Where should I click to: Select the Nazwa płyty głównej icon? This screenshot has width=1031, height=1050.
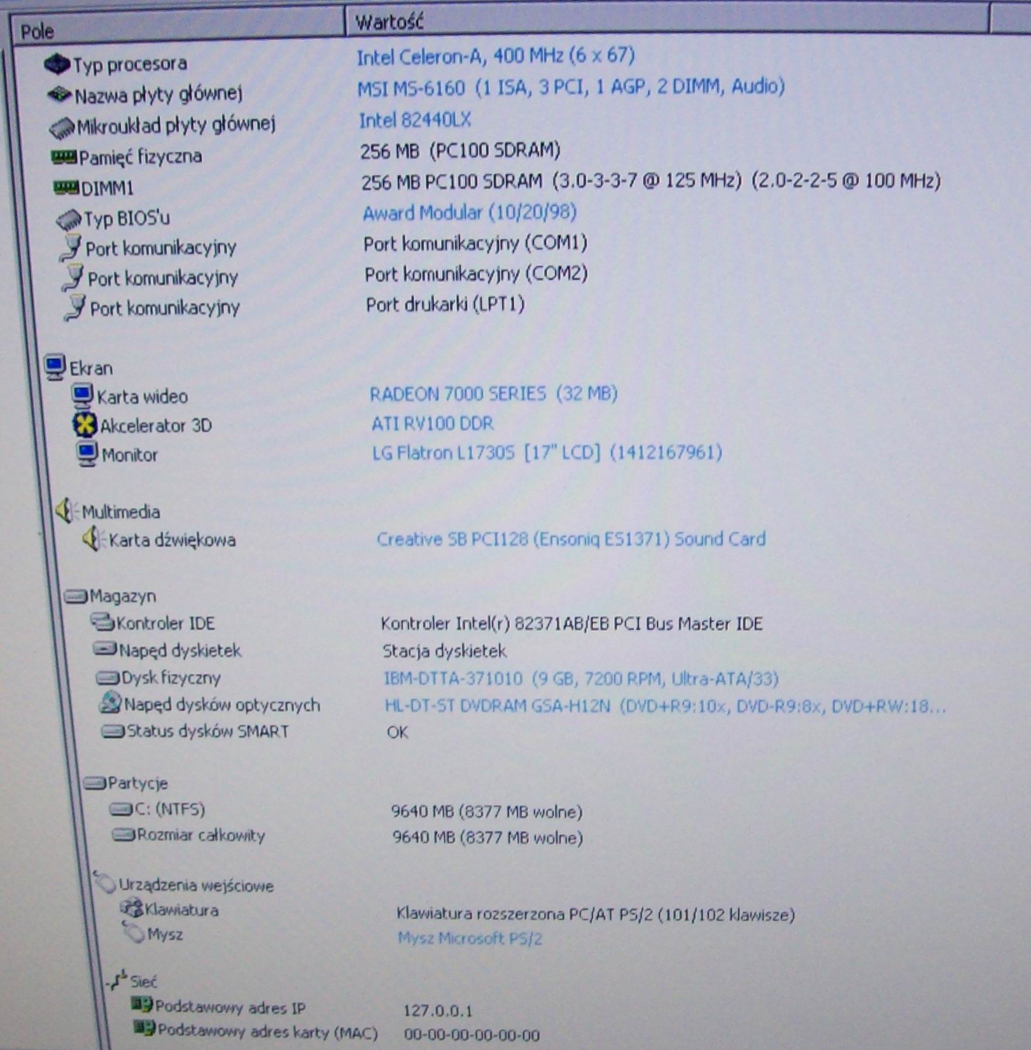coord(59,94)
